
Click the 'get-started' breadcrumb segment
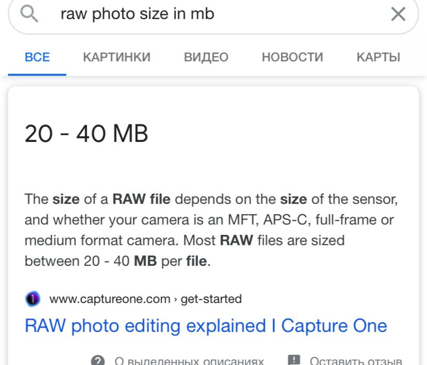[x=211, y=298]
